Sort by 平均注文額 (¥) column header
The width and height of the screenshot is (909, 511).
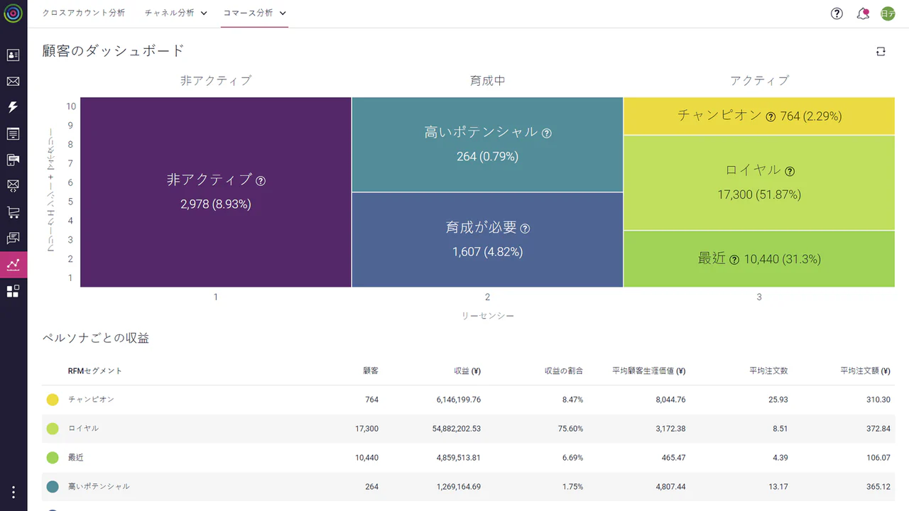pos(865,371)
